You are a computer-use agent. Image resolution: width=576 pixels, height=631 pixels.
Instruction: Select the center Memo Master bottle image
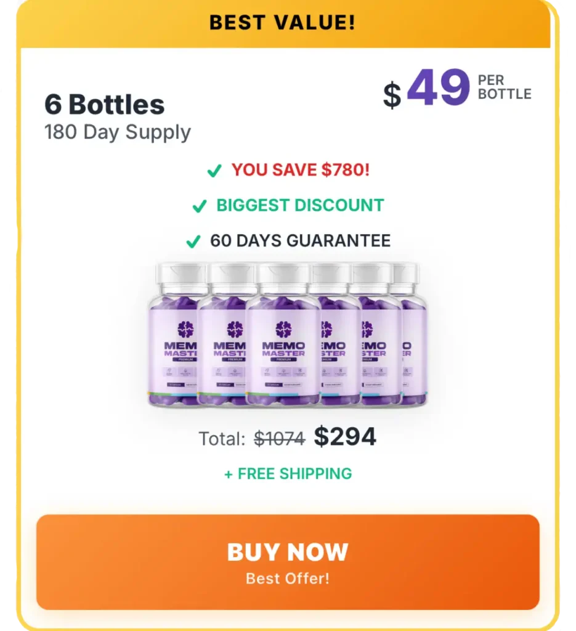283,334
